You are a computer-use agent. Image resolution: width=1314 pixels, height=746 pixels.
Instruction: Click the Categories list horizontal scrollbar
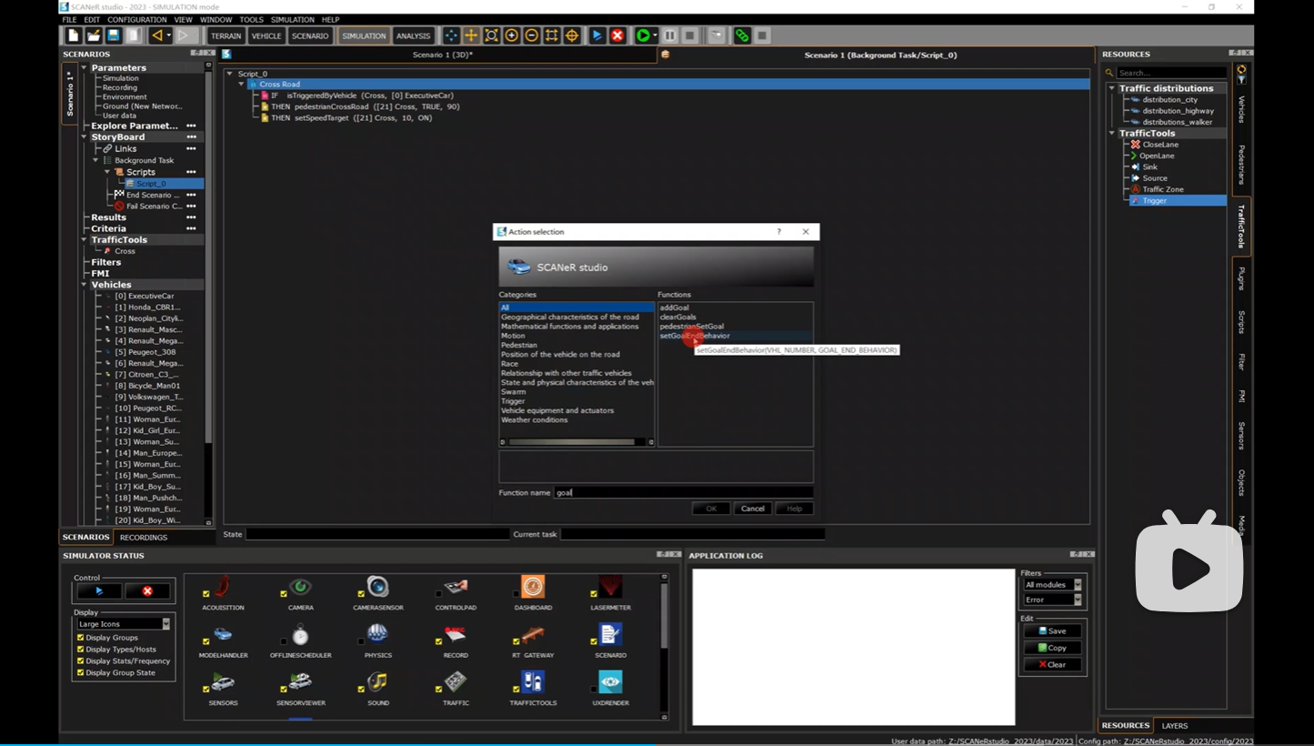pyautogui.click(x=571, y=442)
